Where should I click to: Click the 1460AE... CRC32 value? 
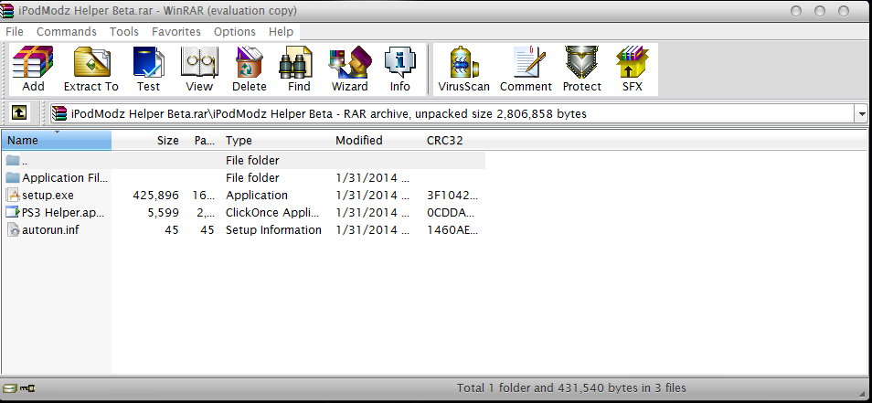452,229
